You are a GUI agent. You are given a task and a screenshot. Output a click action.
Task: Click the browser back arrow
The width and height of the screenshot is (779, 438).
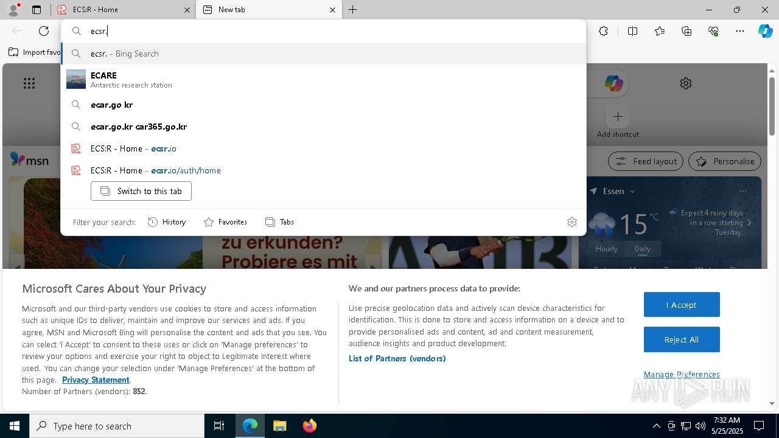coord(17,31)
